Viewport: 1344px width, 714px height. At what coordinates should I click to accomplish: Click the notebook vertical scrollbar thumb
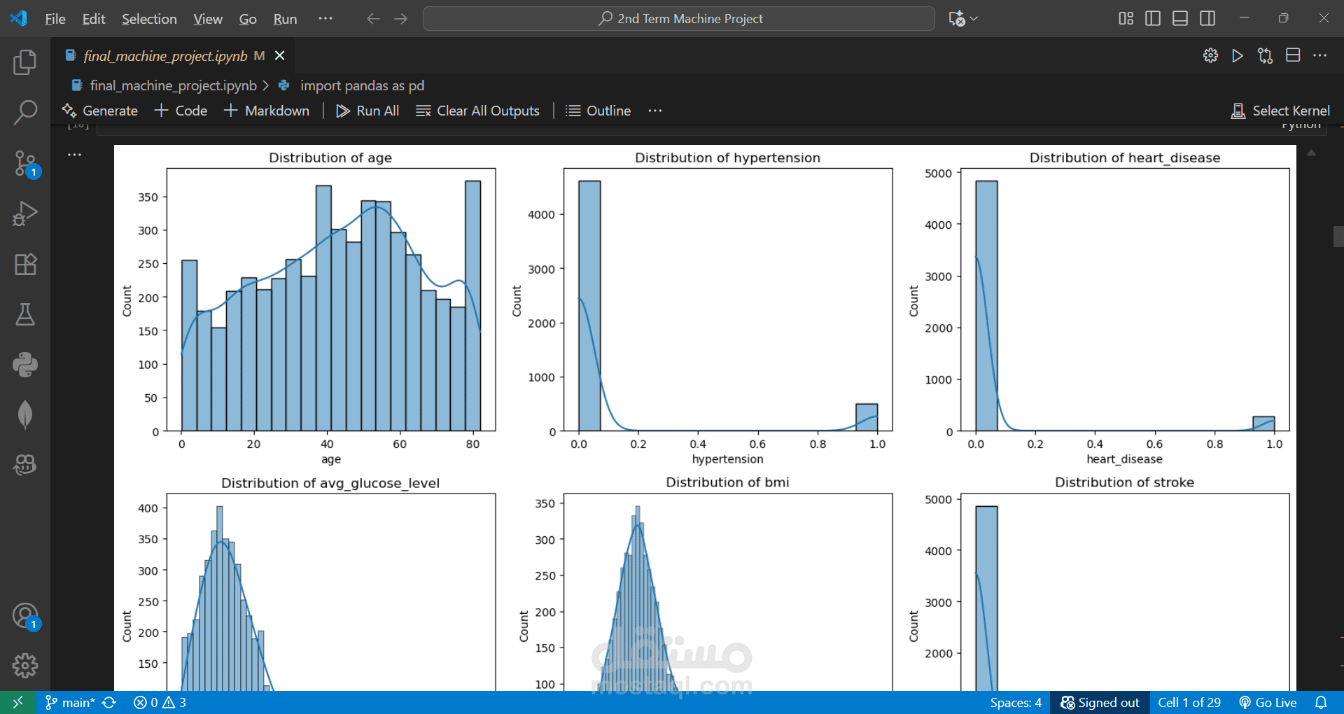(1338, 237)
